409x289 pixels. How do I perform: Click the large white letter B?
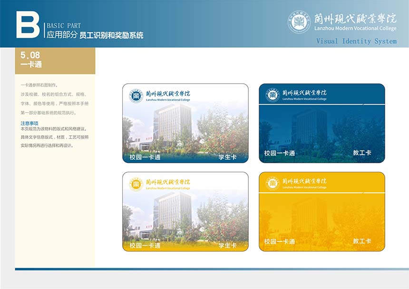click(x=28, y=24)
